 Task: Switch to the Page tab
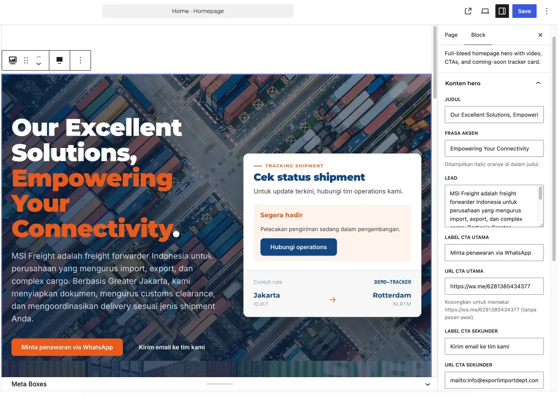coord(451,35)
